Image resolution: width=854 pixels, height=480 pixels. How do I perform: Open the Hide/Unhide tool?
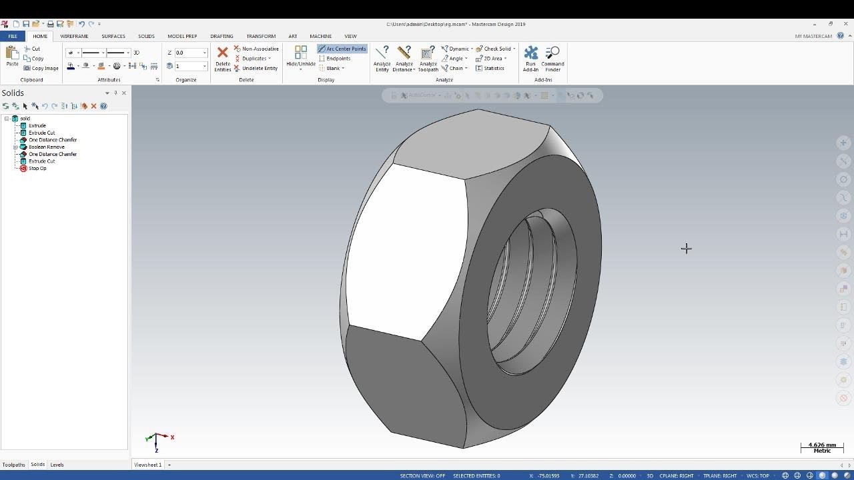(x=301, y=56)
